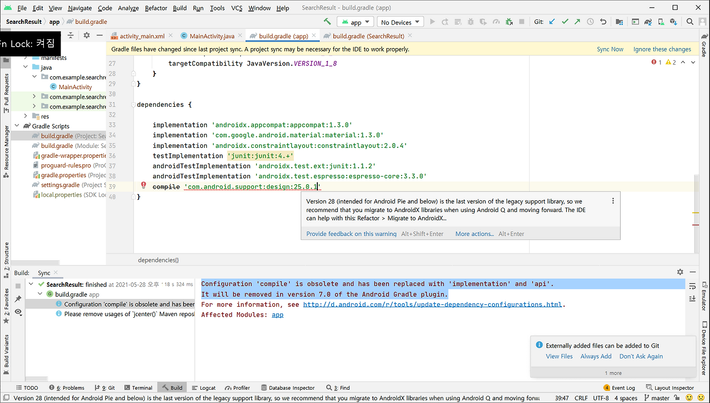Open the Analyze menu
The image size is (710, 403).
[128, 8]
